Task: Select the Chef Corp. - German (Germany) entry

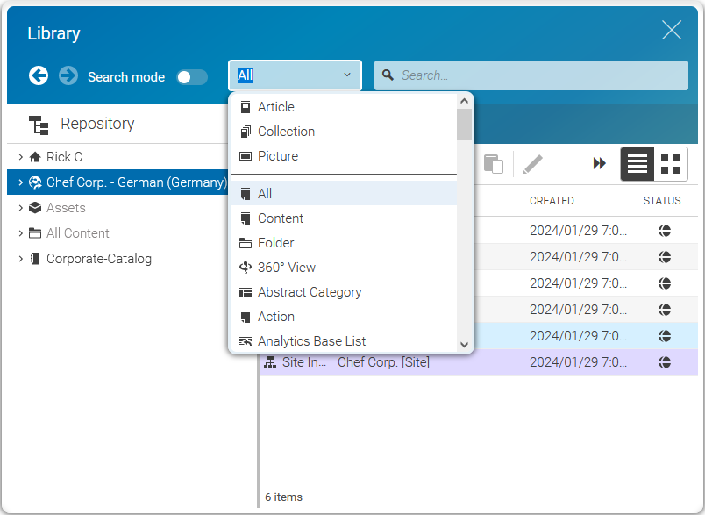Action: [123, 182]
